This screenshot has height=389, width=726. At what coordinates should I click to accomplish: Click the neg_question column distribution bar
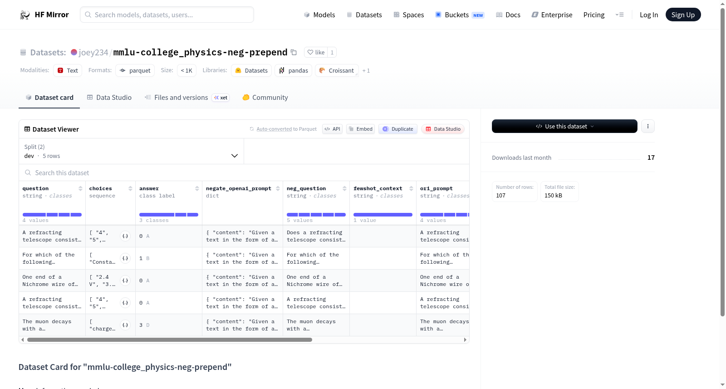point(316,215)
